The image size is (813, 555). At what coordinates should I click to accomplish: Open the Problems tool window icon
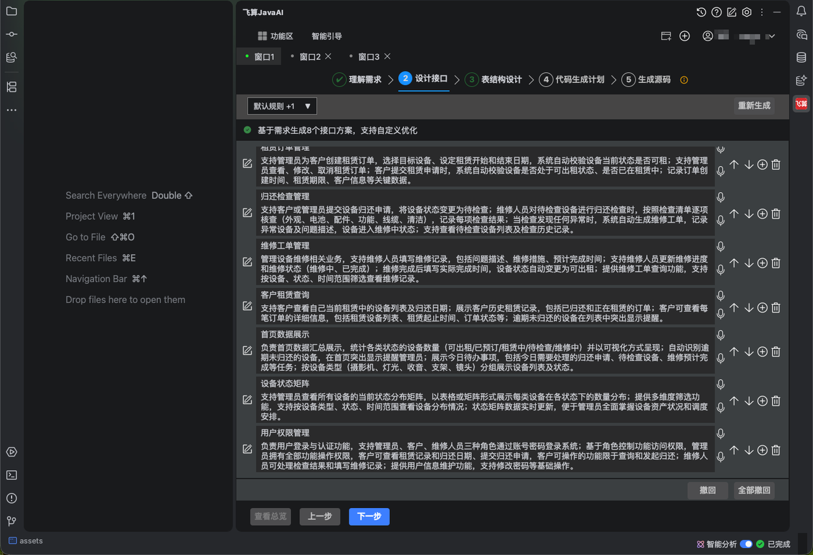pos(11,498)
